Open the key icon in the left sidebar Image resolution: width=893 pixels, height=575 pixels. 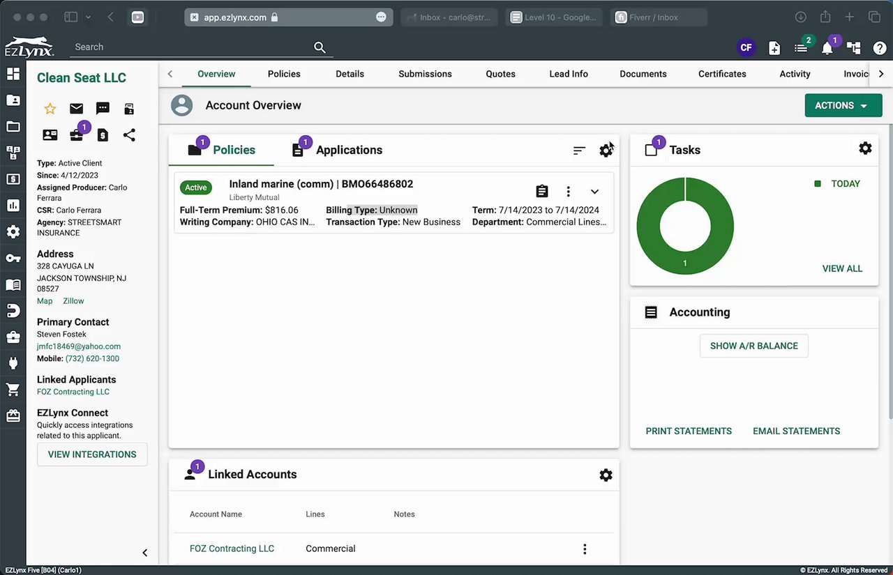(x=13, y=259)
